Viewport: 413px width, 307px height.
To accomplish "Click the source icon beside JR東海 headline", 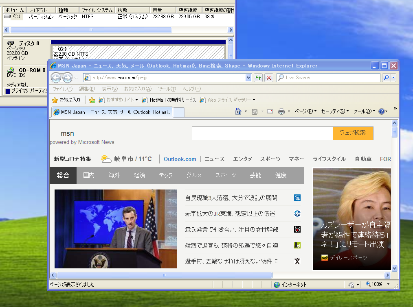I will point(297,213).
